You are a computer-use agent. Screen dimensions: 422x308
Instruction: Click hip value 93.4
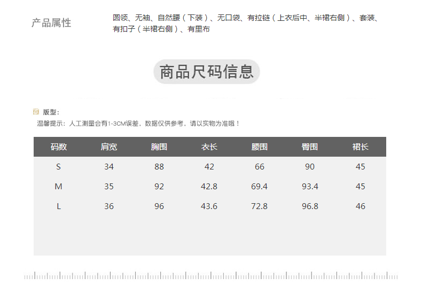pyautogui.click(x=310, y=187)
